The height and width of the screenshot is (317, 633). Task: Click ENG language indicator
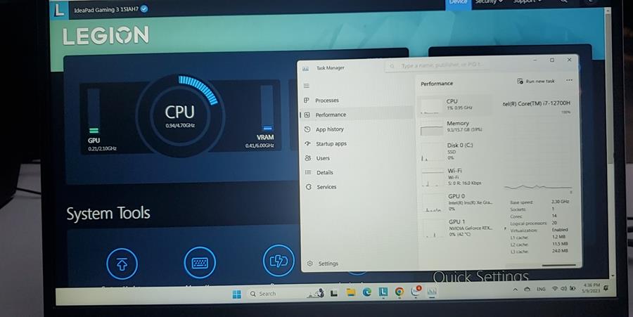541,289
